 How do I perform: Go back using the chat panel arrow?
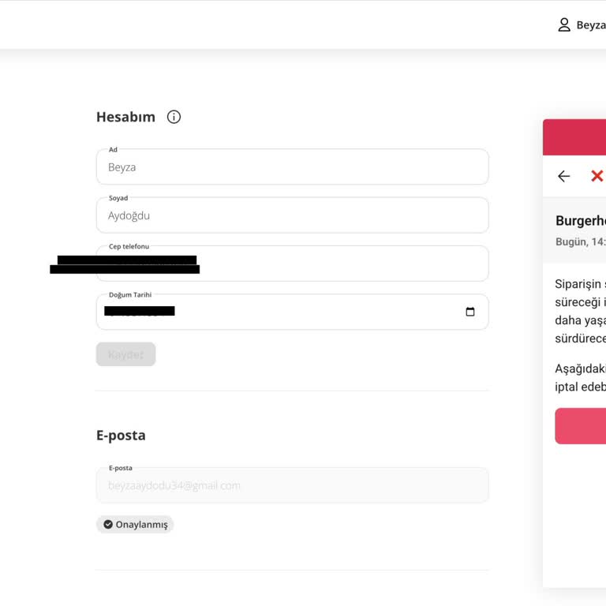click(563, 176)
